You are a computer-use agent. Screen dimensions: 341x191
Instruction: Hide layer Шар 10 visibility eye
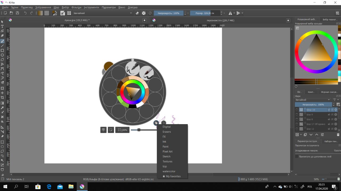point(297,110)
